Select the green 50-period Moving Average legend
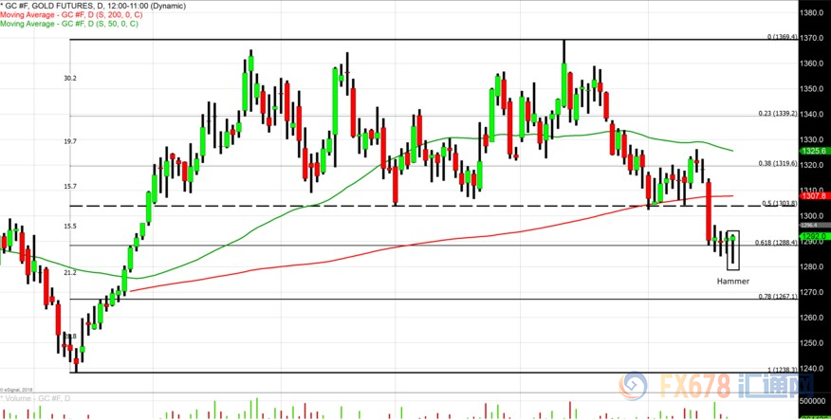Screen dimensions: 831x420 66,24
